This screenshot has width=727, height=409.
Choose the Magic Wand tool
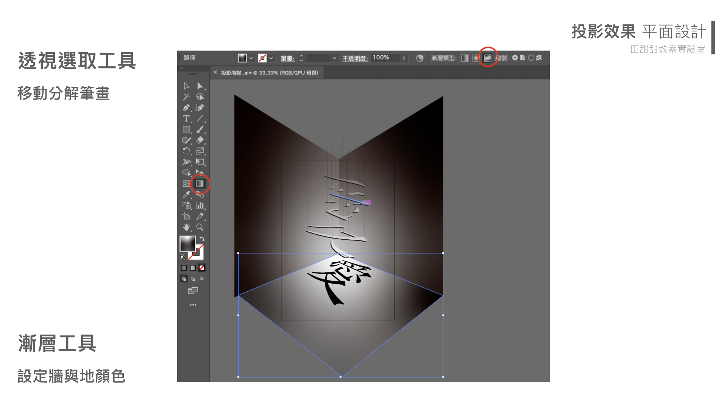click(186, 97)
